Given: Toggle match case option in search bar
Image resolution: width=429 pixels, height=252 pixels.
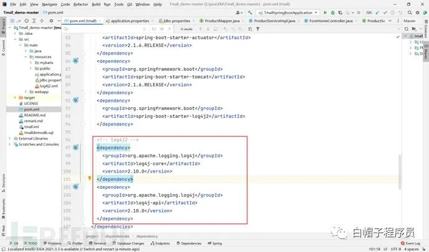Looking at the screenshot, I should coord(154,29).
